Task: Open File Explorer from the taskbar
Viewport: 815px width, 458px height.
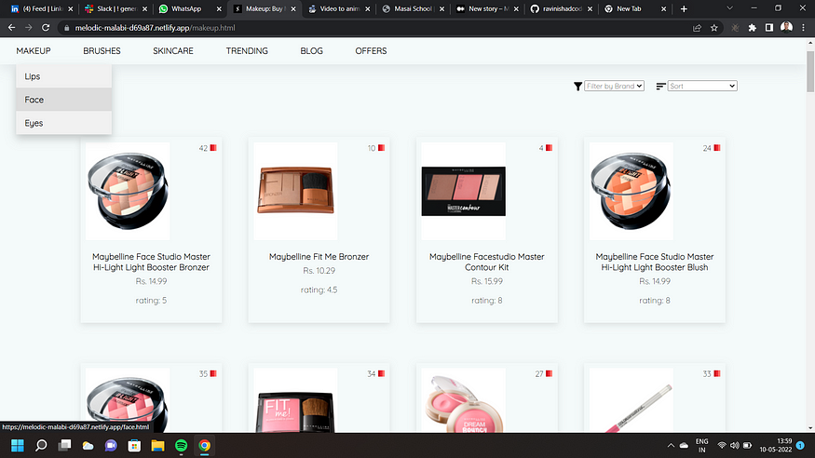Action: click(x=157, y=446)
